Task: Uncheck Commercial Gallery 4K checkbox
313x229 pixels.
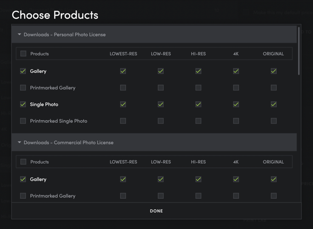Action: coord(236,179)
